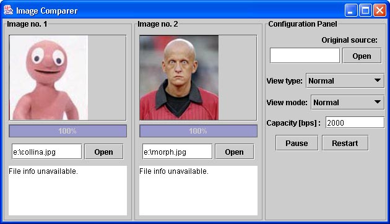Maximize the Image Comparer window
This screenshot has height=224, width=390.
[x=365, y=11]
